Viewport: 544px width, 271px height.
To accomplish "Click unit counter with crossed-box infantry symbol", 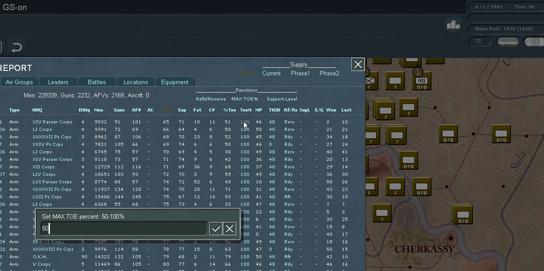I will (x=370, y=81).
